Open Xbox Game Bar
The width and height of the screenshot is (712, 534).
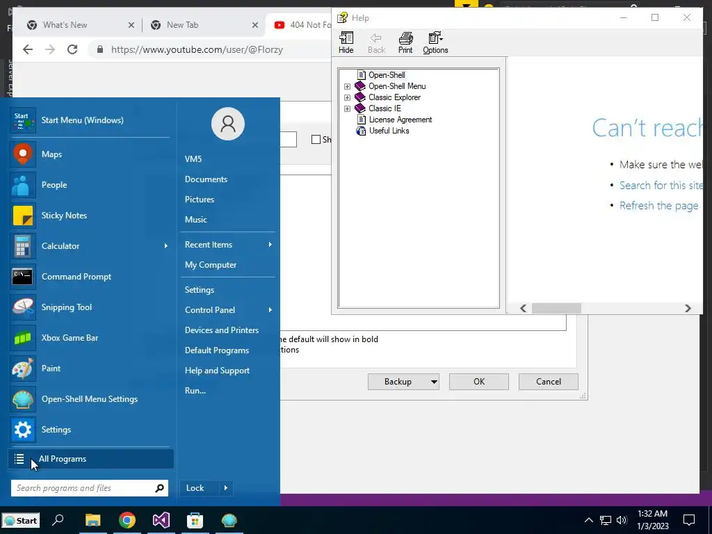(90, 338)
